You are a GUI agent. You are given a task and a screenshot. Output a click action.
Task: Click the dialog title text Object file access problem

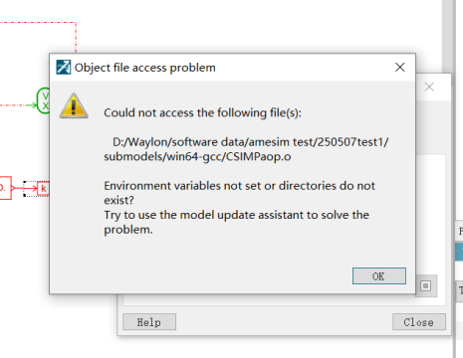click(x=145, y=68)
